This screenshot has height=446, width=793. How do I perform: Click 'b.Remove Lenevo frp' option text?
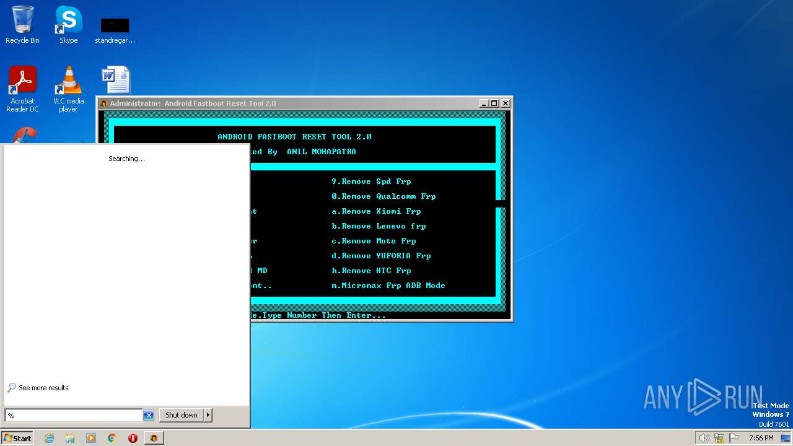(379, 226)
